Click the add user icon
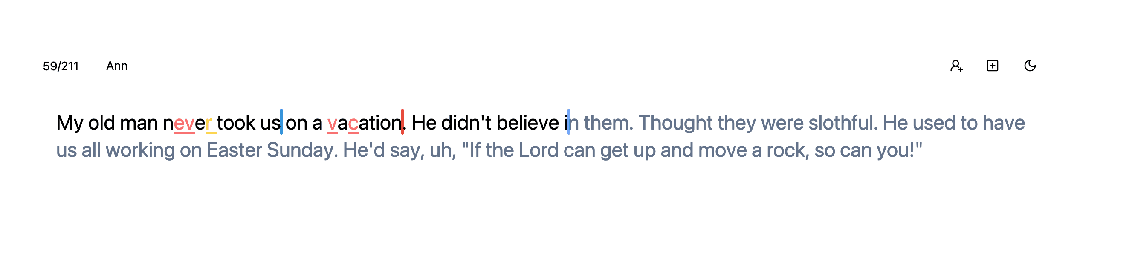Viewport: 1135px width, 265px height. pyautogui.click(x=956, y=66)
